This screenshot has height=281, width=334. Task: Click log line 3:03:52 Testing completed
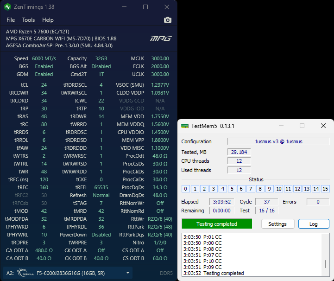click(214, 273)
